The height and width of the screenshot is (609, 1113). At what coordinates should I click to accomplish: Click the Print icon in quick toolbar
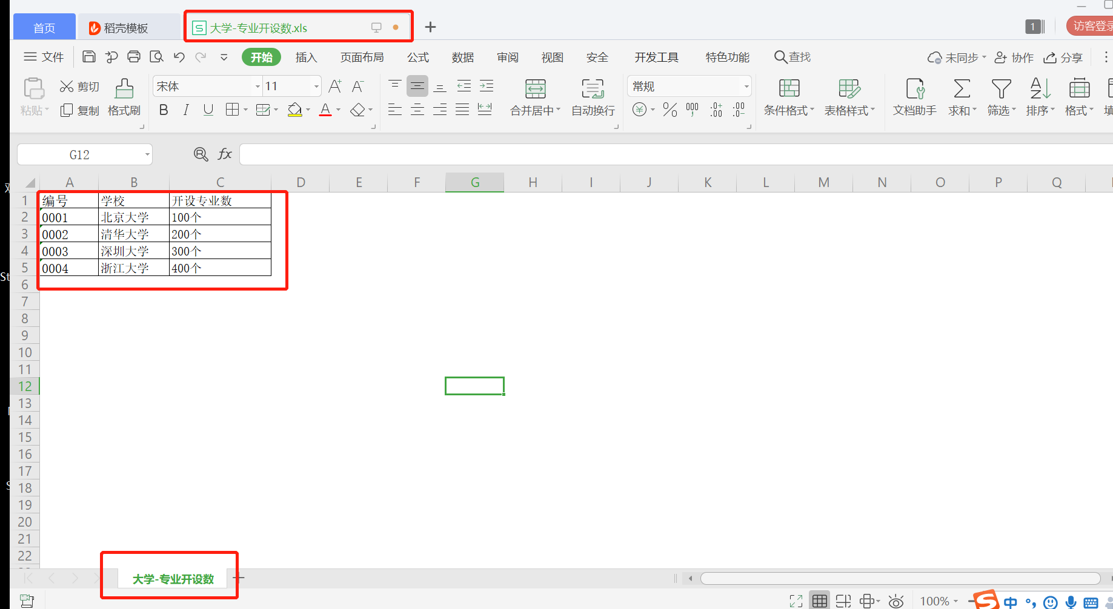coord(134,57)
